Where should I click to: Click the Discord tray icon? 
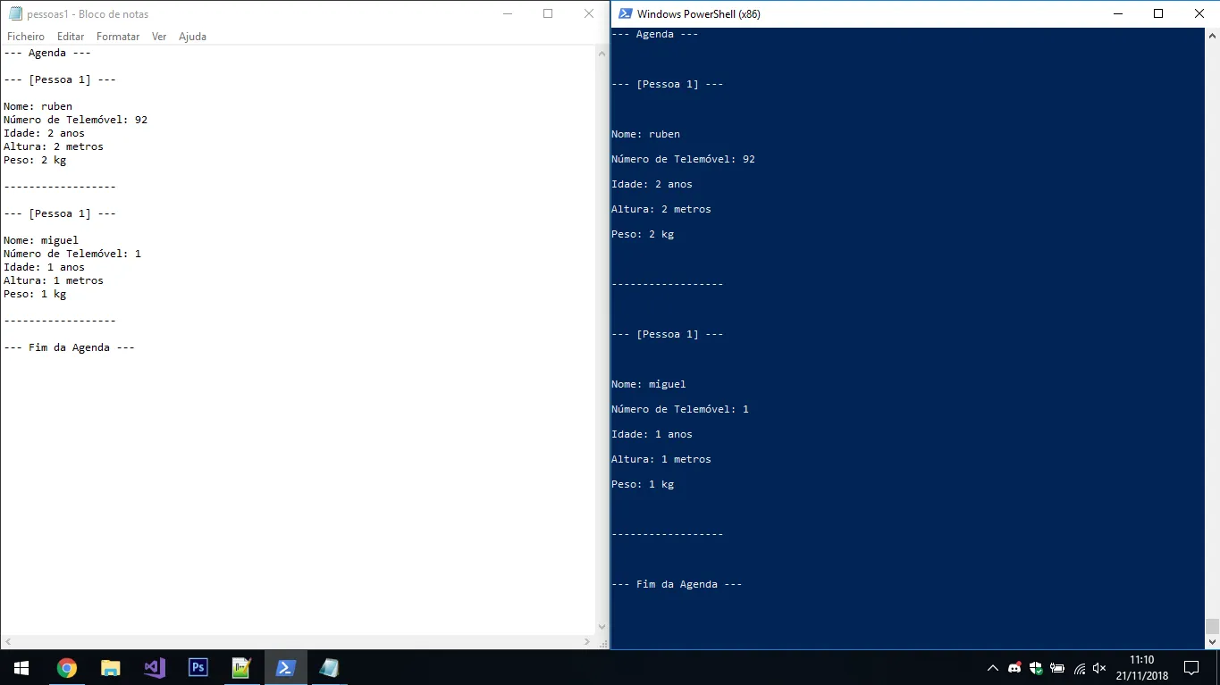coord(1014,668)
